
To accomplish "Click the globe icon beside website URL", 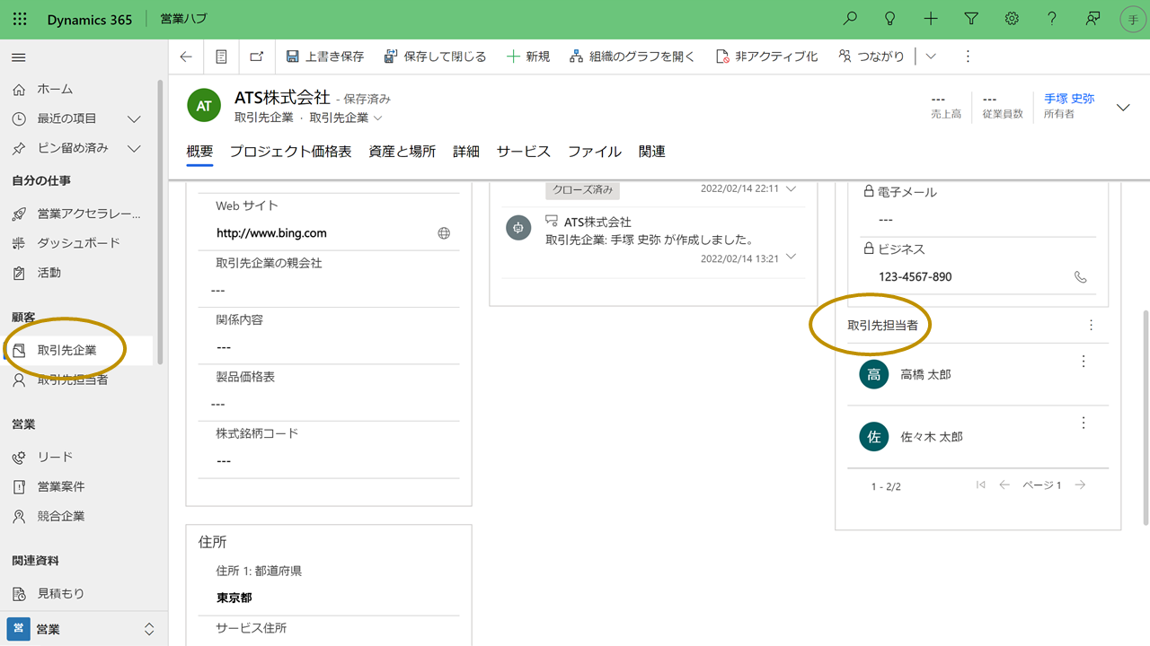I will pos(444,233).
